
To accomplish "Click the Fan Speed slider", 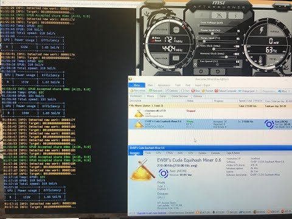I will click(x=217, y=64).
